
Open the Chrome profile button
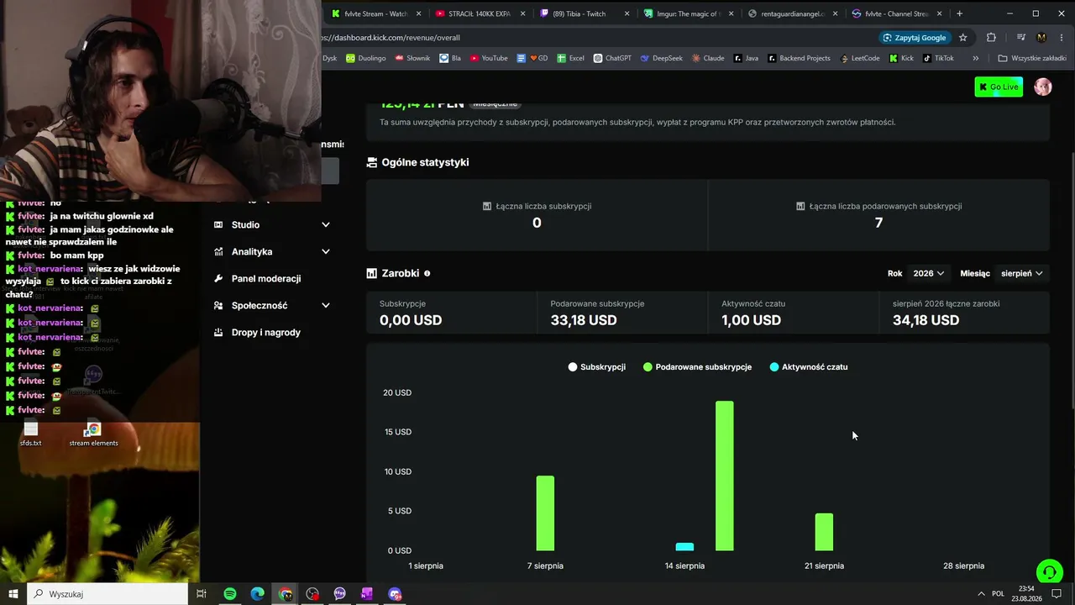click(x=1041, y=38)
